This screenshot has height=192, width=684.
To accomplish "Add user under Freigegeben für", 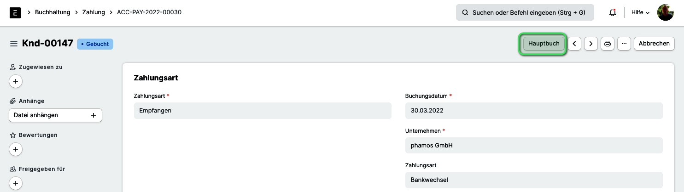I will pos(16,183).
